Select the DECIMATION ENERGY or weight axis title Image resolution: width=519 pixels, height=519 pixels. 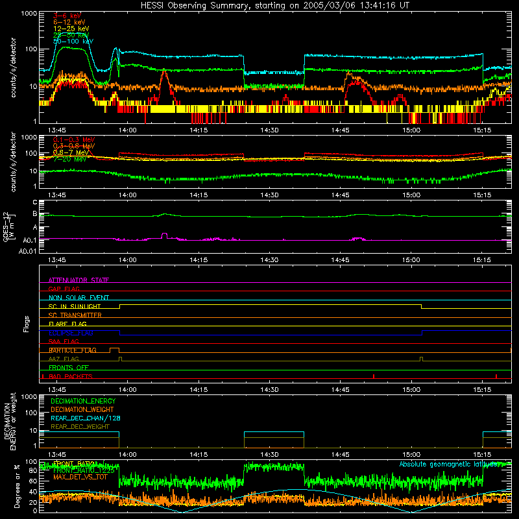(x=10, y=421)
